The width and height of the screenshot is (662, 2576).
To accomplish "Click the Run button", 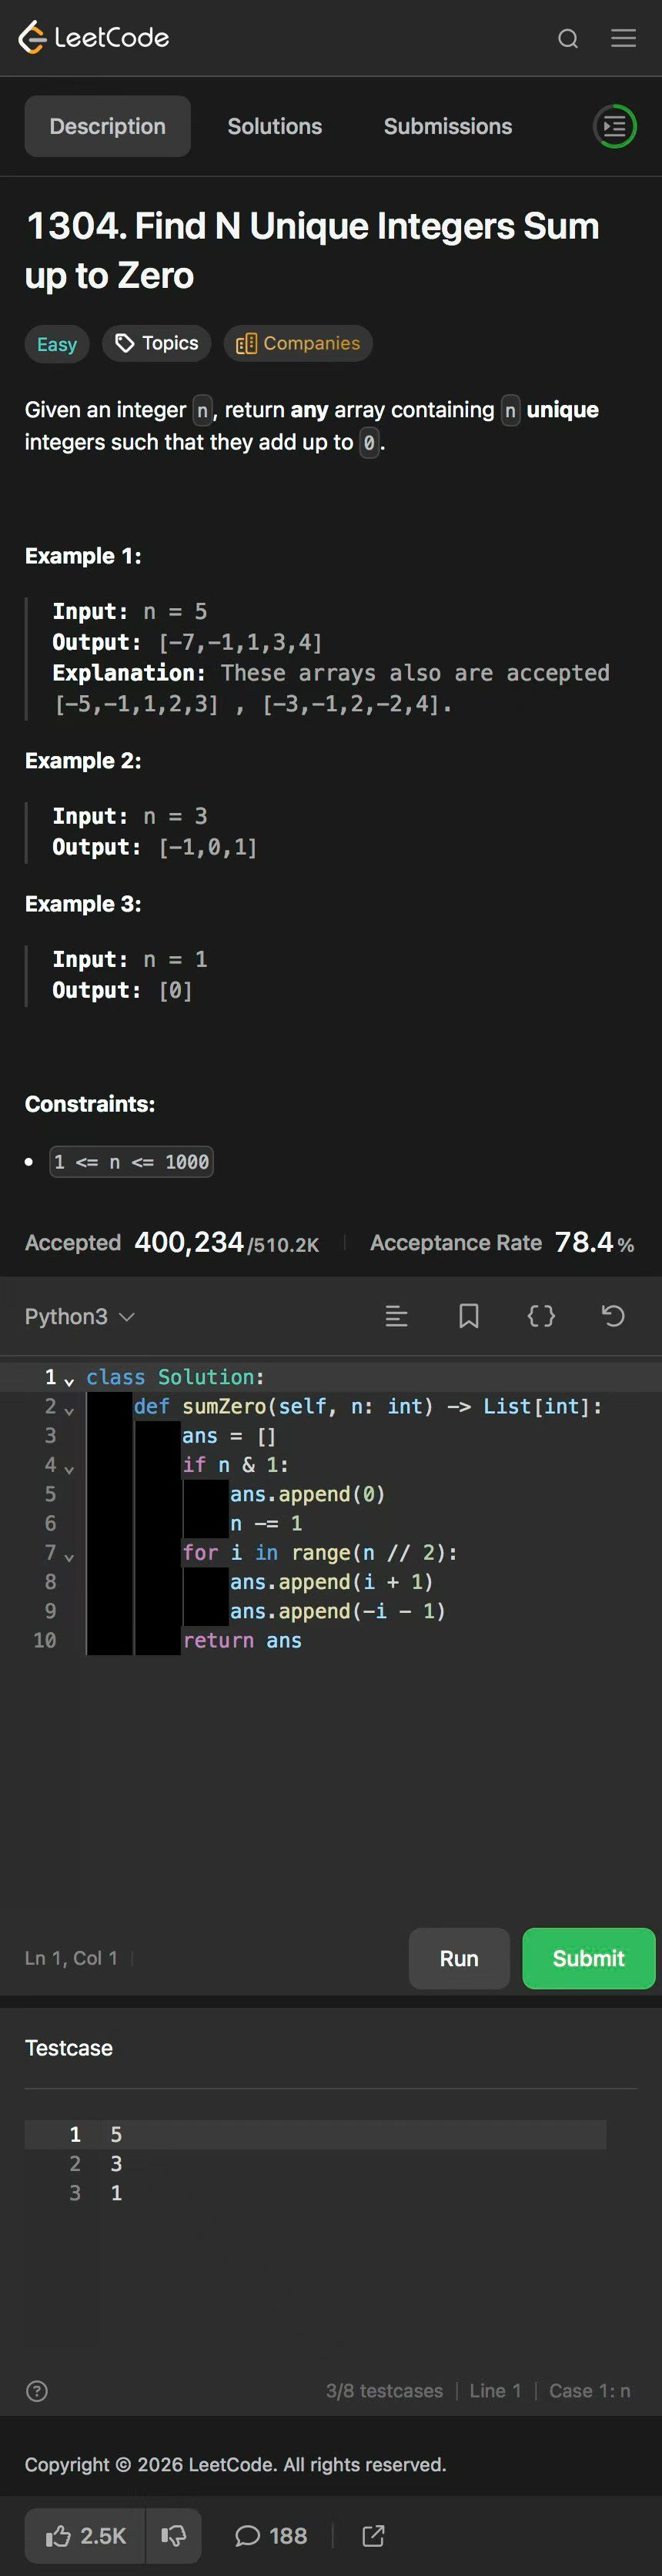I will click(x=459, y=1958).
